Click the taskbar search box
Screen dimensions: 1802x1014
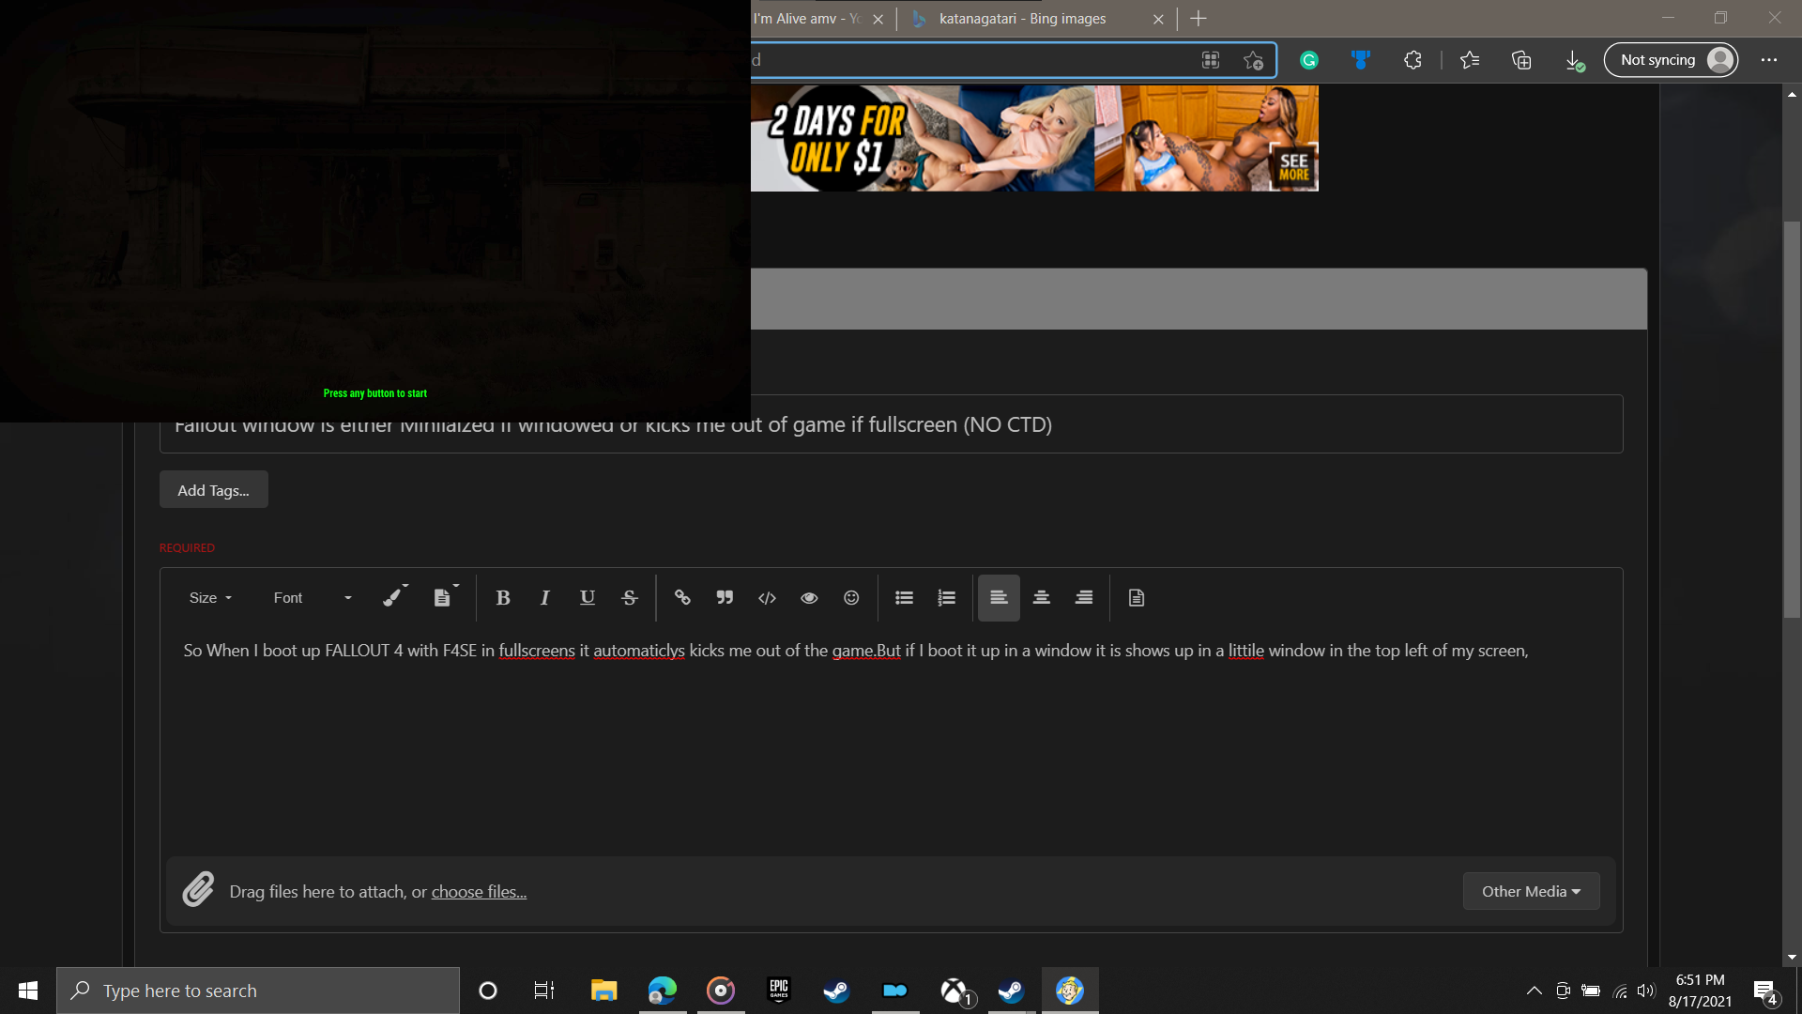tap(258, 991)
